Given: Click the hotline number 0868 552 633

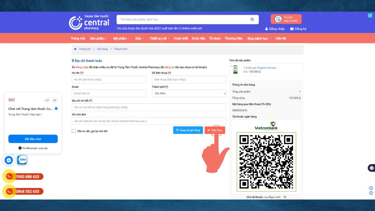Looking at the screenshot, I should [x=27, y=191].
